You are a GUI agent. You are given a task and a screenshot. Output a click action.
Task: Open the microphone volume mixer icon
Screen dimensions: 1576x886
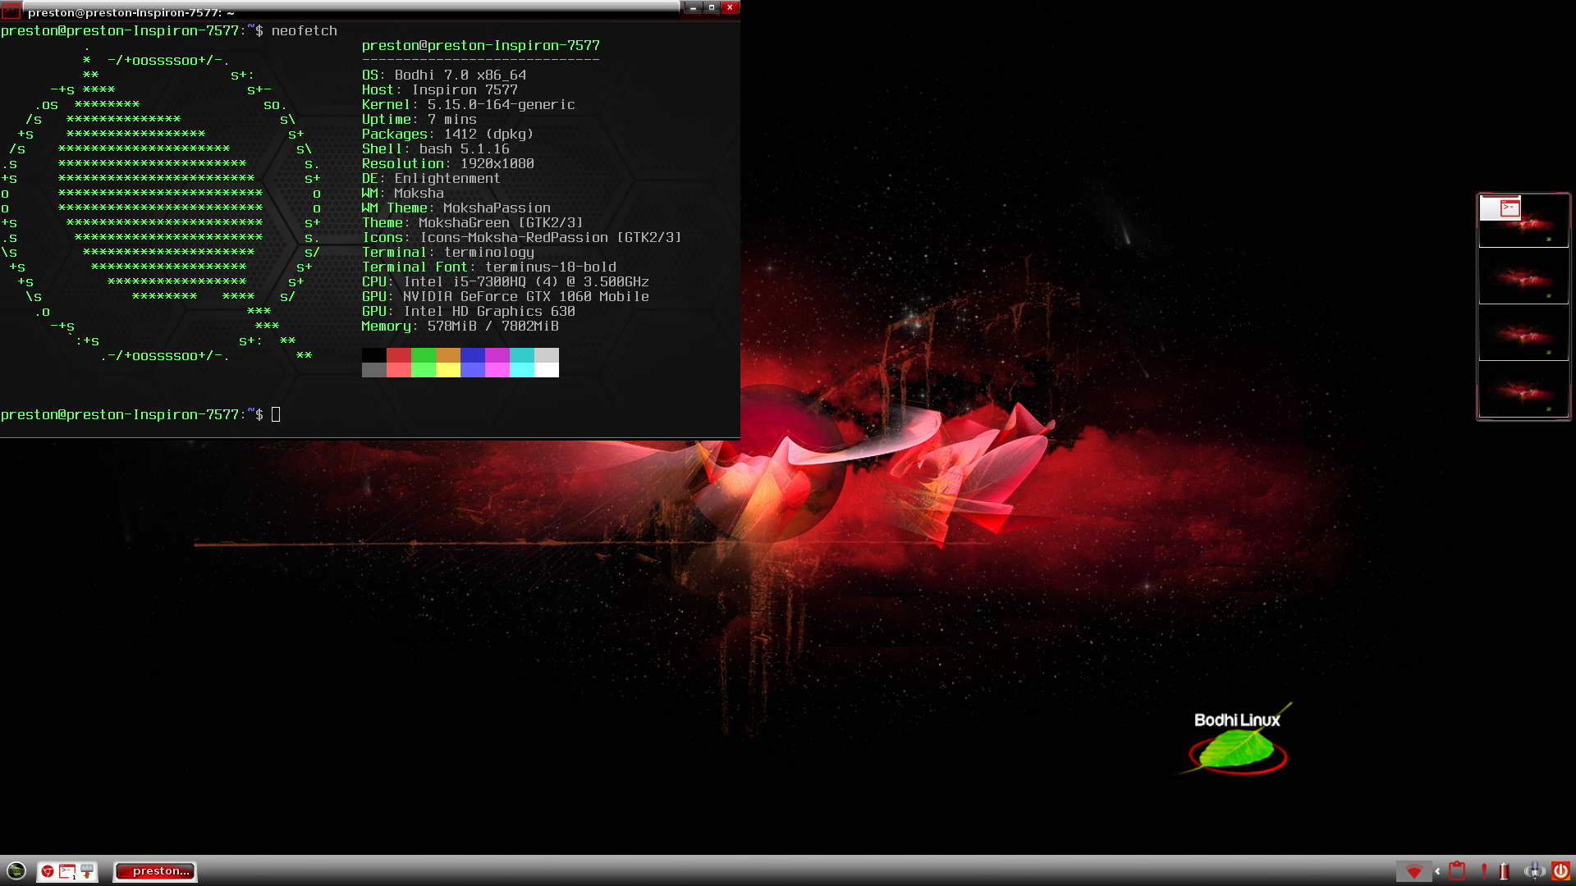coord(1534,870)
